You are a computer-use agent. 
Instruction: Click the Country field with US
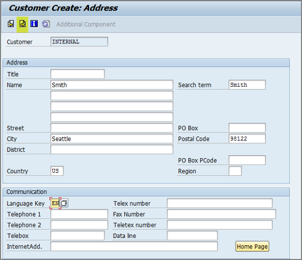coord(57,171)
